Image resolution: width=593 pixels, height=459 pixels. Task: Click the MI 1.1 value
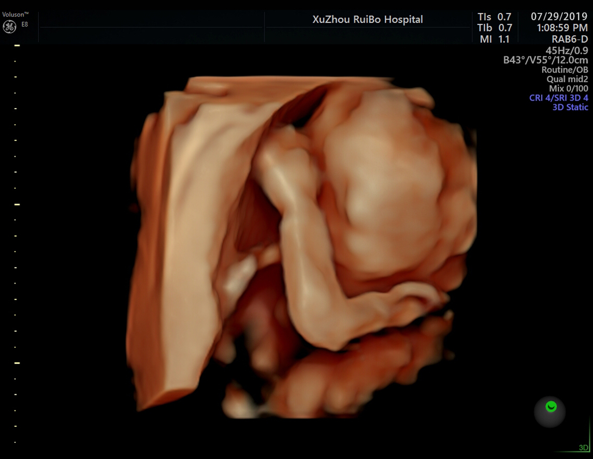point(495,39)
